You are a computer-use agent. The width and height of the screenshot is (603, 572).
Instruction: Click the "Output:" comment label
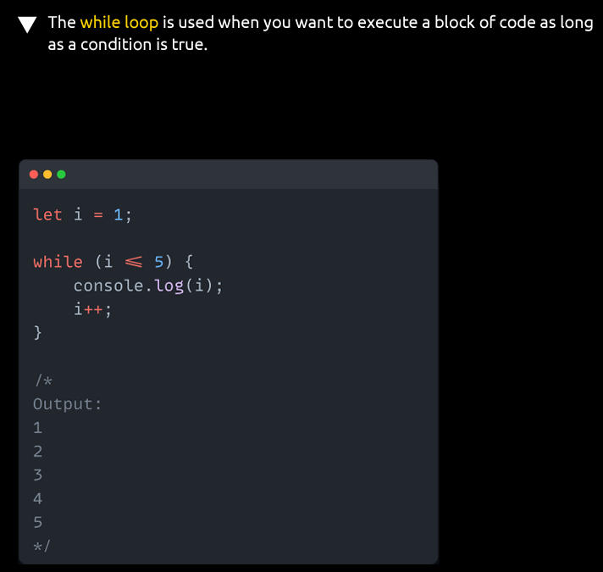(67, 403)
